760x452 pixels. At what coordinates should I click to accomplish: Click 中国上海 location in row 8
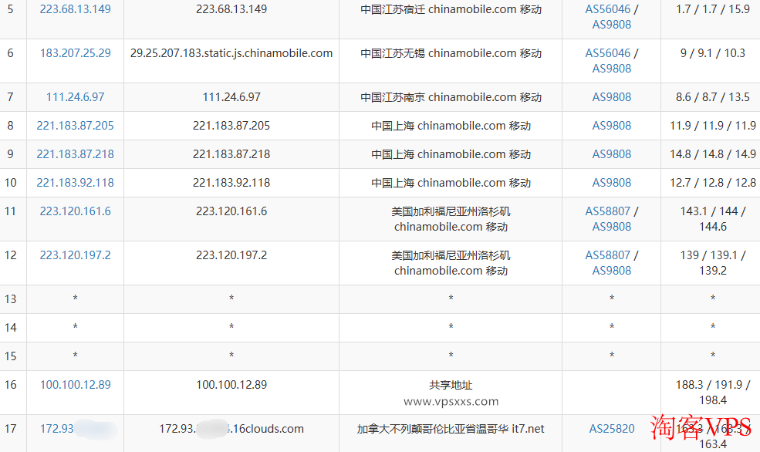[451, 126]
